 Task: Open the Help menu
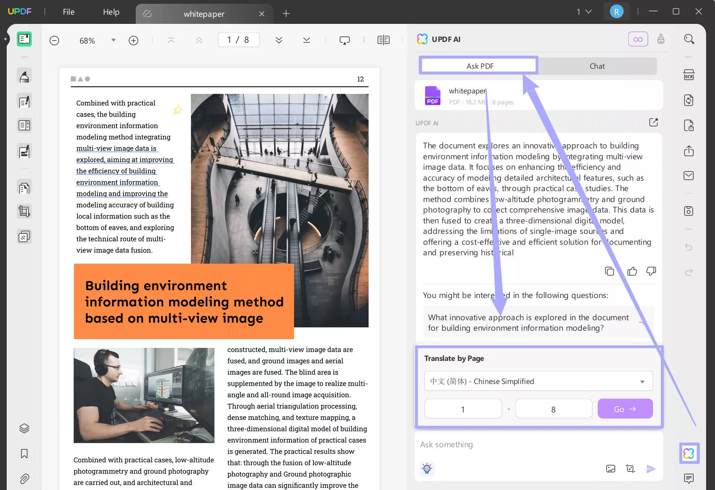(x=111, y=12)
